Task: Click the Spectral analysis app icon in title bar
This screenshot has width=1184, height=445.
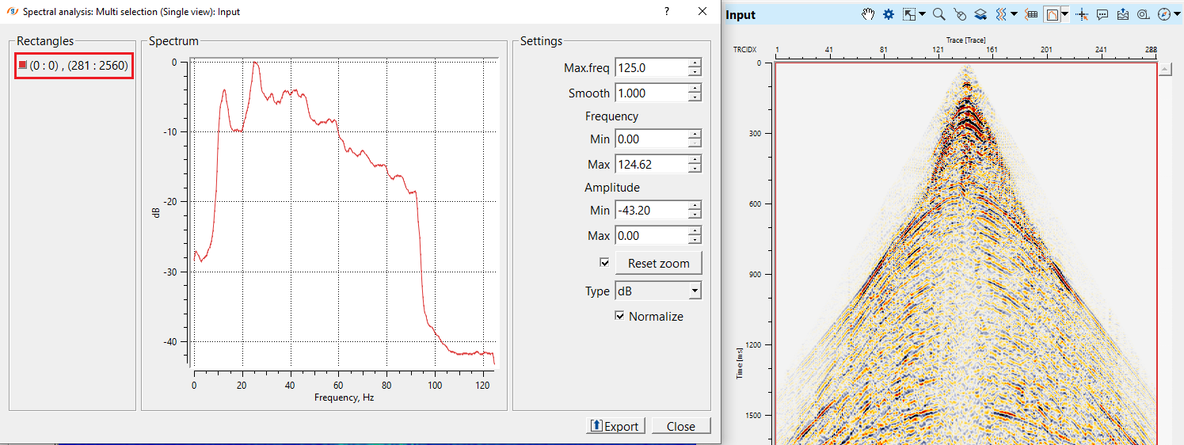Action: point(11,11)
